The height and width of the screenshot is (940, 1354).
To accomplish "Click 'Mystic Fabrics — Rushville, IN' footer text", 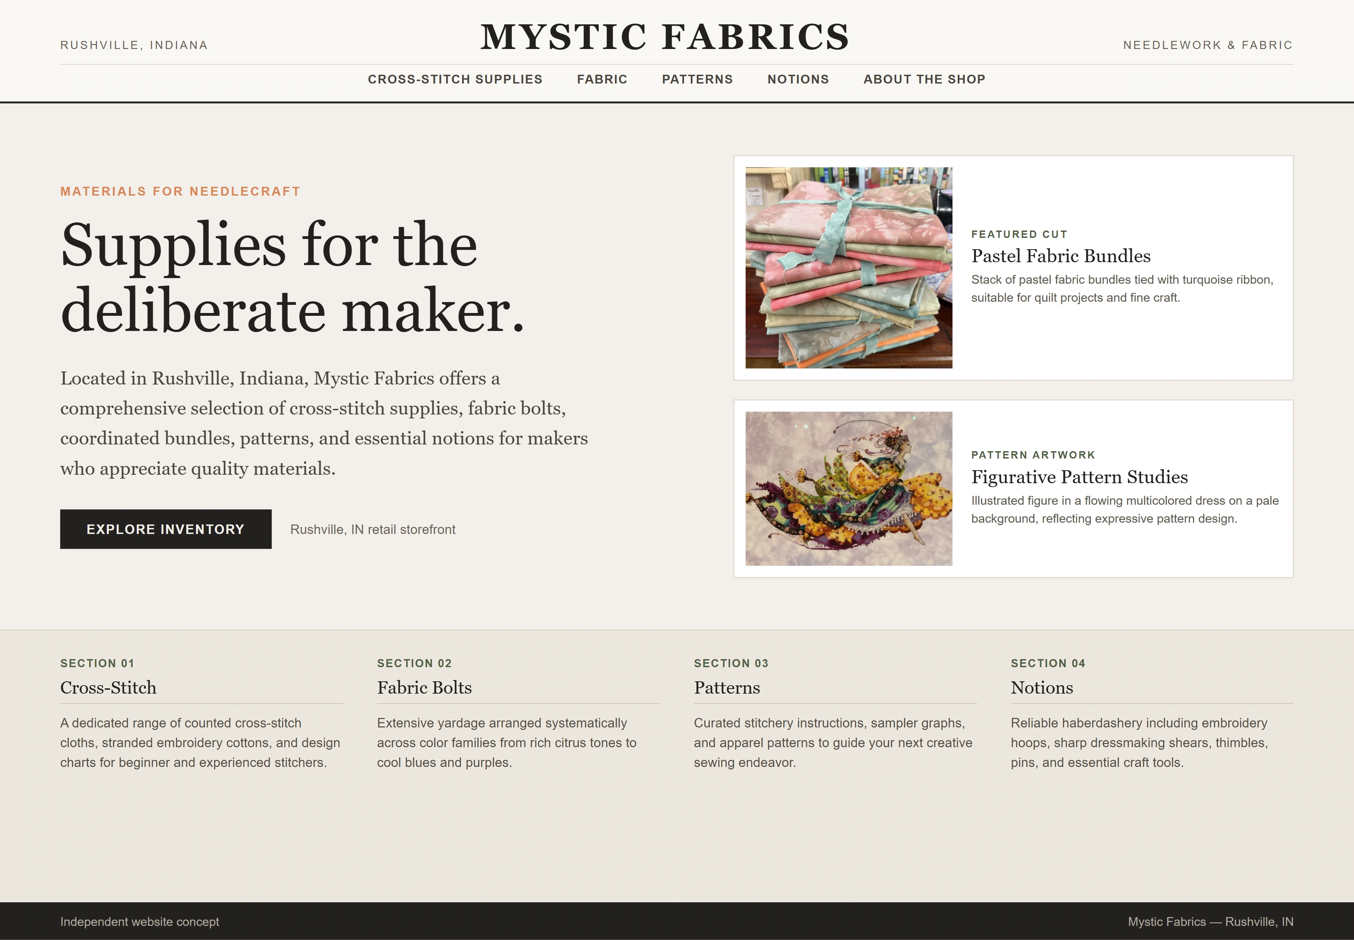I will (x=1210, y=922).
